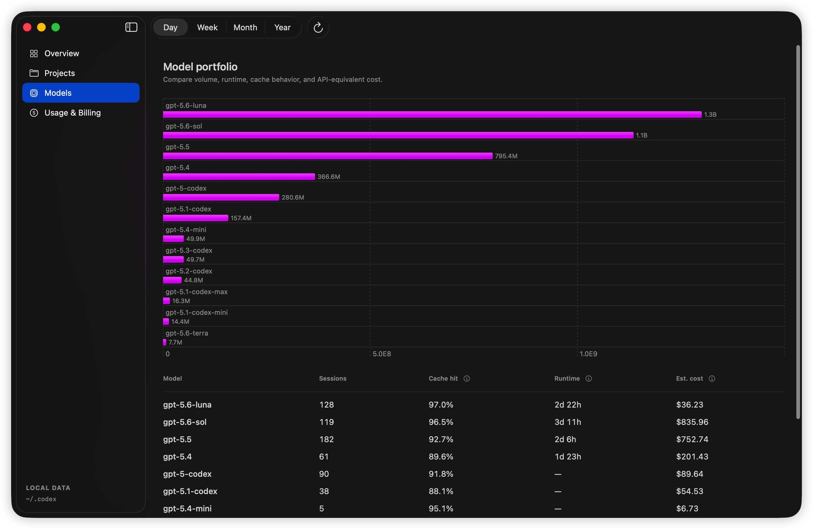Show info for Cache hit column

pyautogui.click(x=467, y=378)
